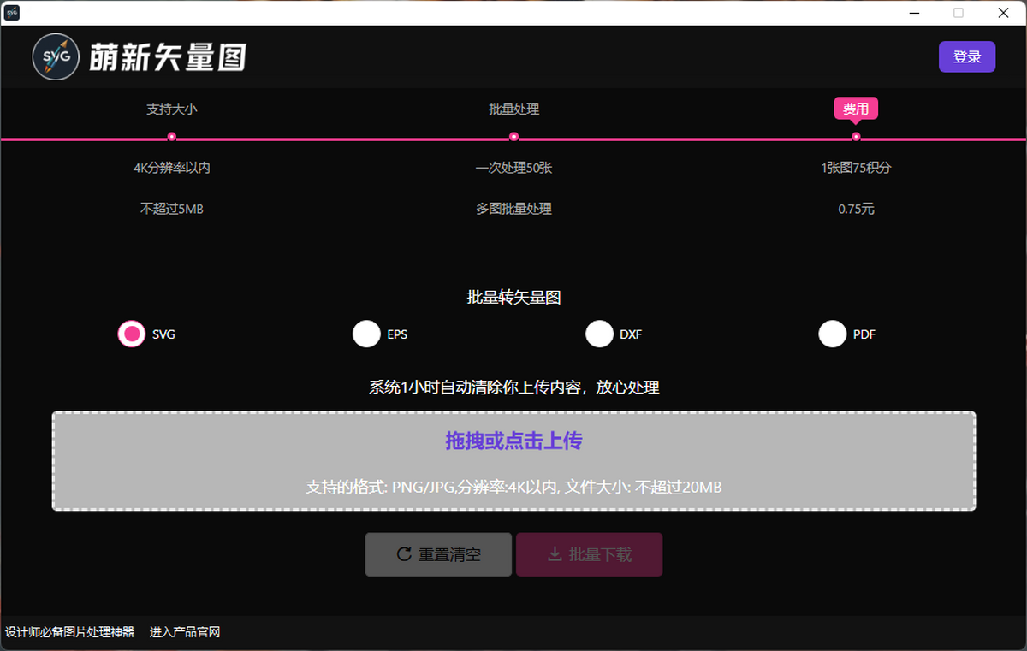
Task: Click the 登录 login button
Action: [x=966, y=57]
